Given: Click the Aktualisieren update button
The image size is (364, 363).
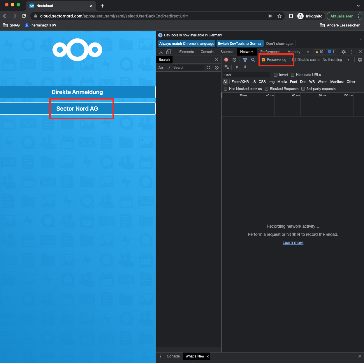Looking at the screenshot, I should (x=344, y=16).
